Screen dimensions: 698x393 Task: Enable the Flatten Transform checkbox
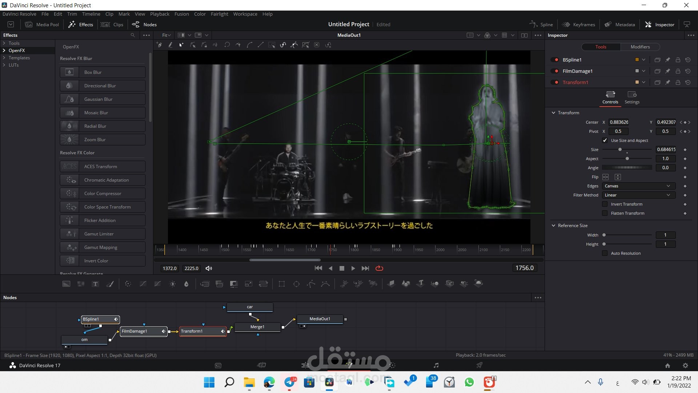pyautogui.click(x=605, y=213)
